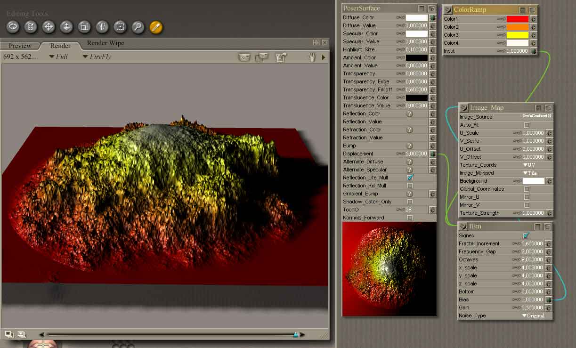Open the FireFly render engine dropdown
Image resolution: width=576 pixels, height=348 pixels.
[97, 57]
